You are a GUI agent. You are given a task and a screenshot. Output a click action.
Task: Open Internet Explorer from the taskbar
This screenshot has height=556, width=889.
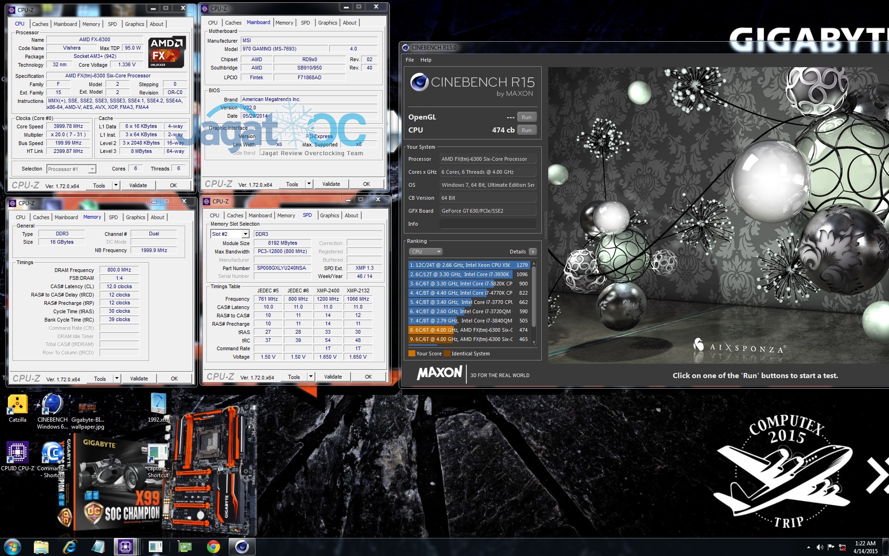pos(69,547)
